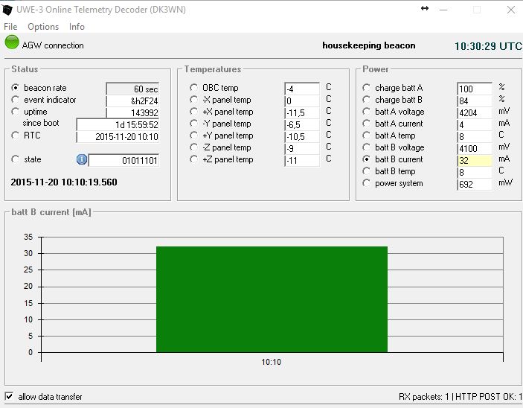Image resolution: width=523 pixels, height=408 pixels.
Task: Select the batt A voltage radio button
Action: (x=366, y=112)
